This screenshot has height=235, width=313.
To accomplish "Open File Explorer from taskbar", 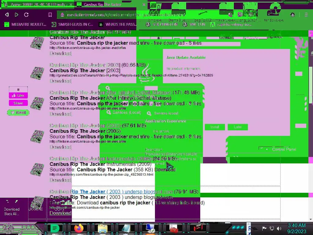I will tap(103, 228).
